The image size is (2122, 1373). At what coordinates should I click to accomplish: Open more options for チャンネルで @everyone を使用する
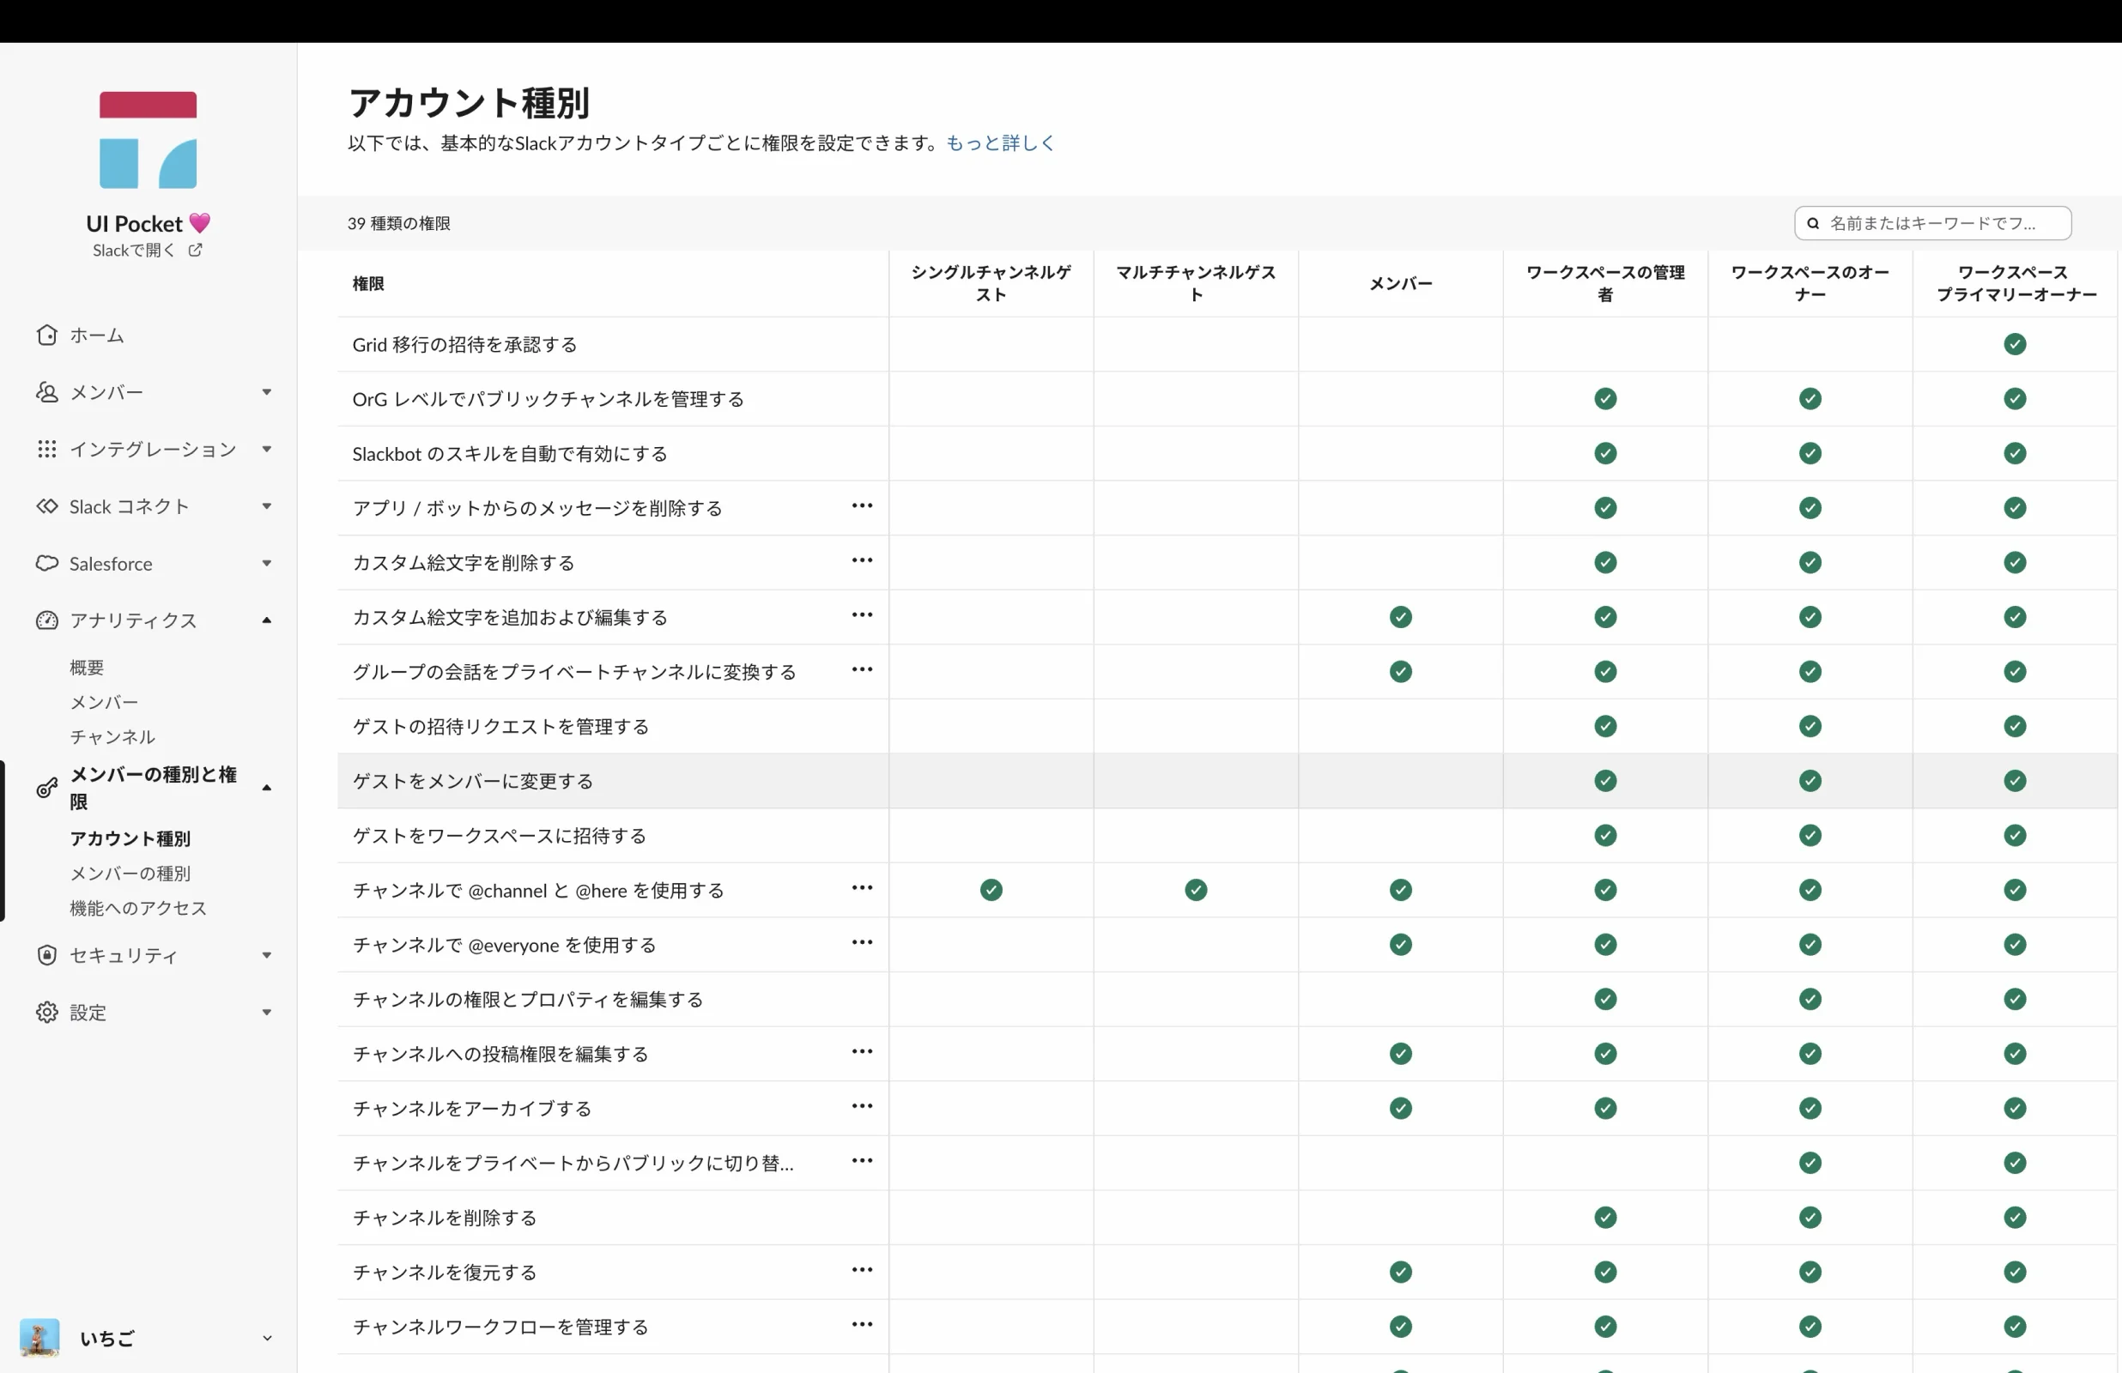click(x=862, y=942)
